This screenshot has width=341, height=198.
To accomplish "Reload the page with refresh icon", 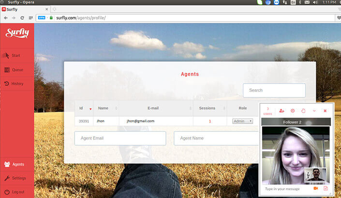I will (22, 18).
